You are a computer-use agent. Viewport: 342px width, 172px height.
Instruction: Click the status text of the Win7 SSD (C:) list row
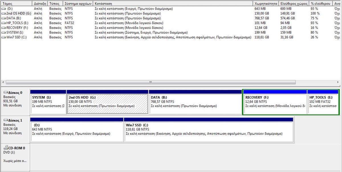[173, 37]
